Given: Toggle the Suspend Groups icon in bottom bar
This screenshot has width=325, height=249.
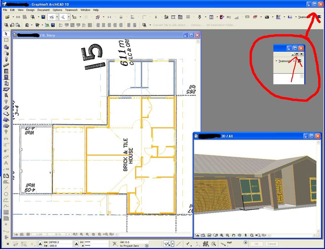Looking at the screenshot, I should click(206, 244).
